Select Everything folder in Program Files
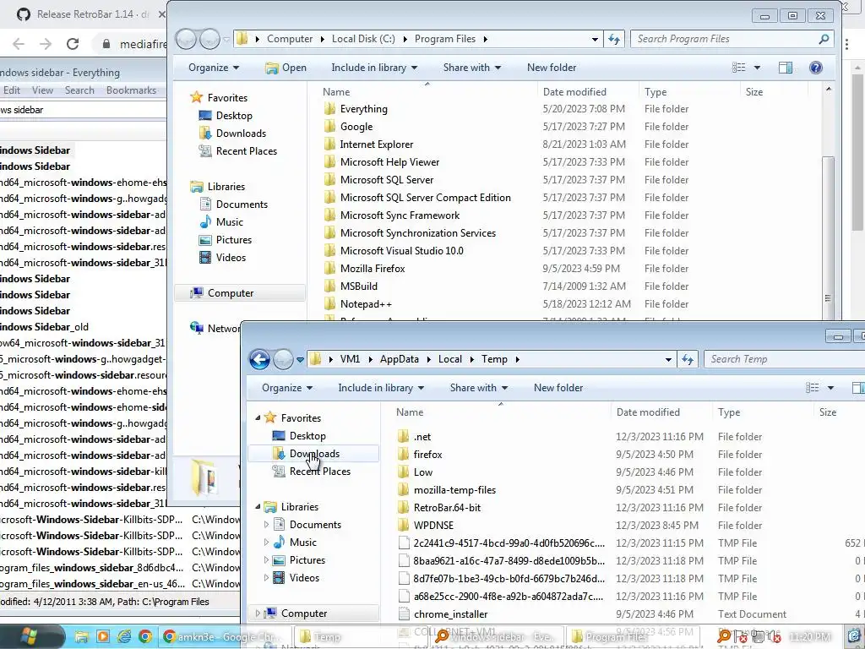 363,109
